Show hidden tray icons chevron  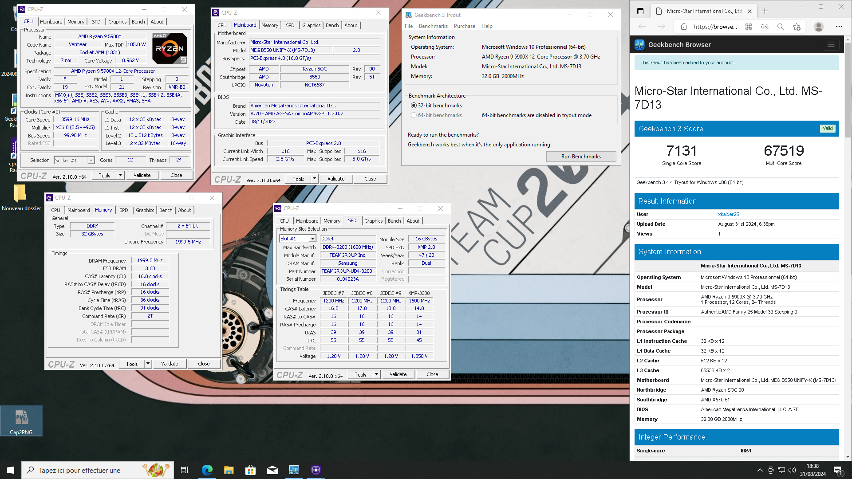[x=760, y=470]
